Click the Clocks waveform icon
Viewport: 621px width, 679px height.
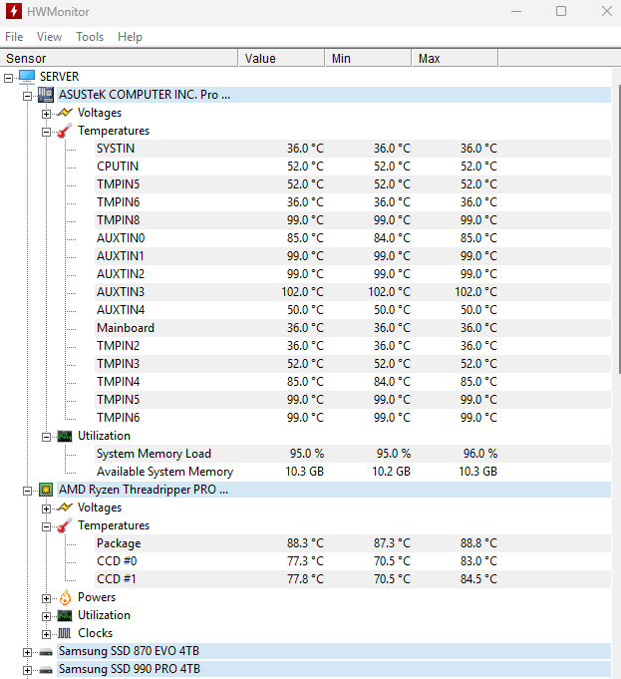(65, 633)
